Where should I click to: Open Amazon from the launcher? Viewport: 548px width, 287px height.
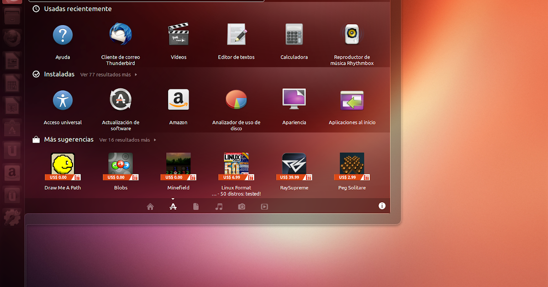(12, 173)
